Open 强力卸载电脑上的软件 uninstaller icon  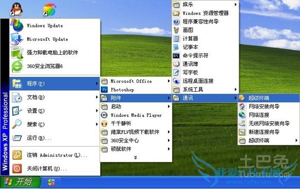coord(17,52)
